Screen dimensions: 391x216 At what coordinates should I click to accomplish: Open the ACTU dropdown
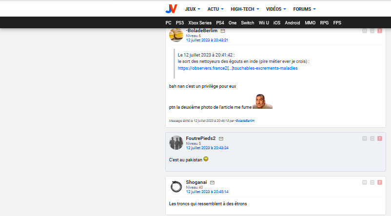point(215,9)
